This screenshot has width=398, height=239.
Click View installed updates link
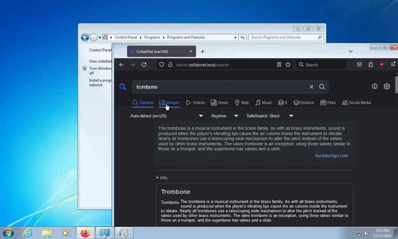click(x=100, y=61)
